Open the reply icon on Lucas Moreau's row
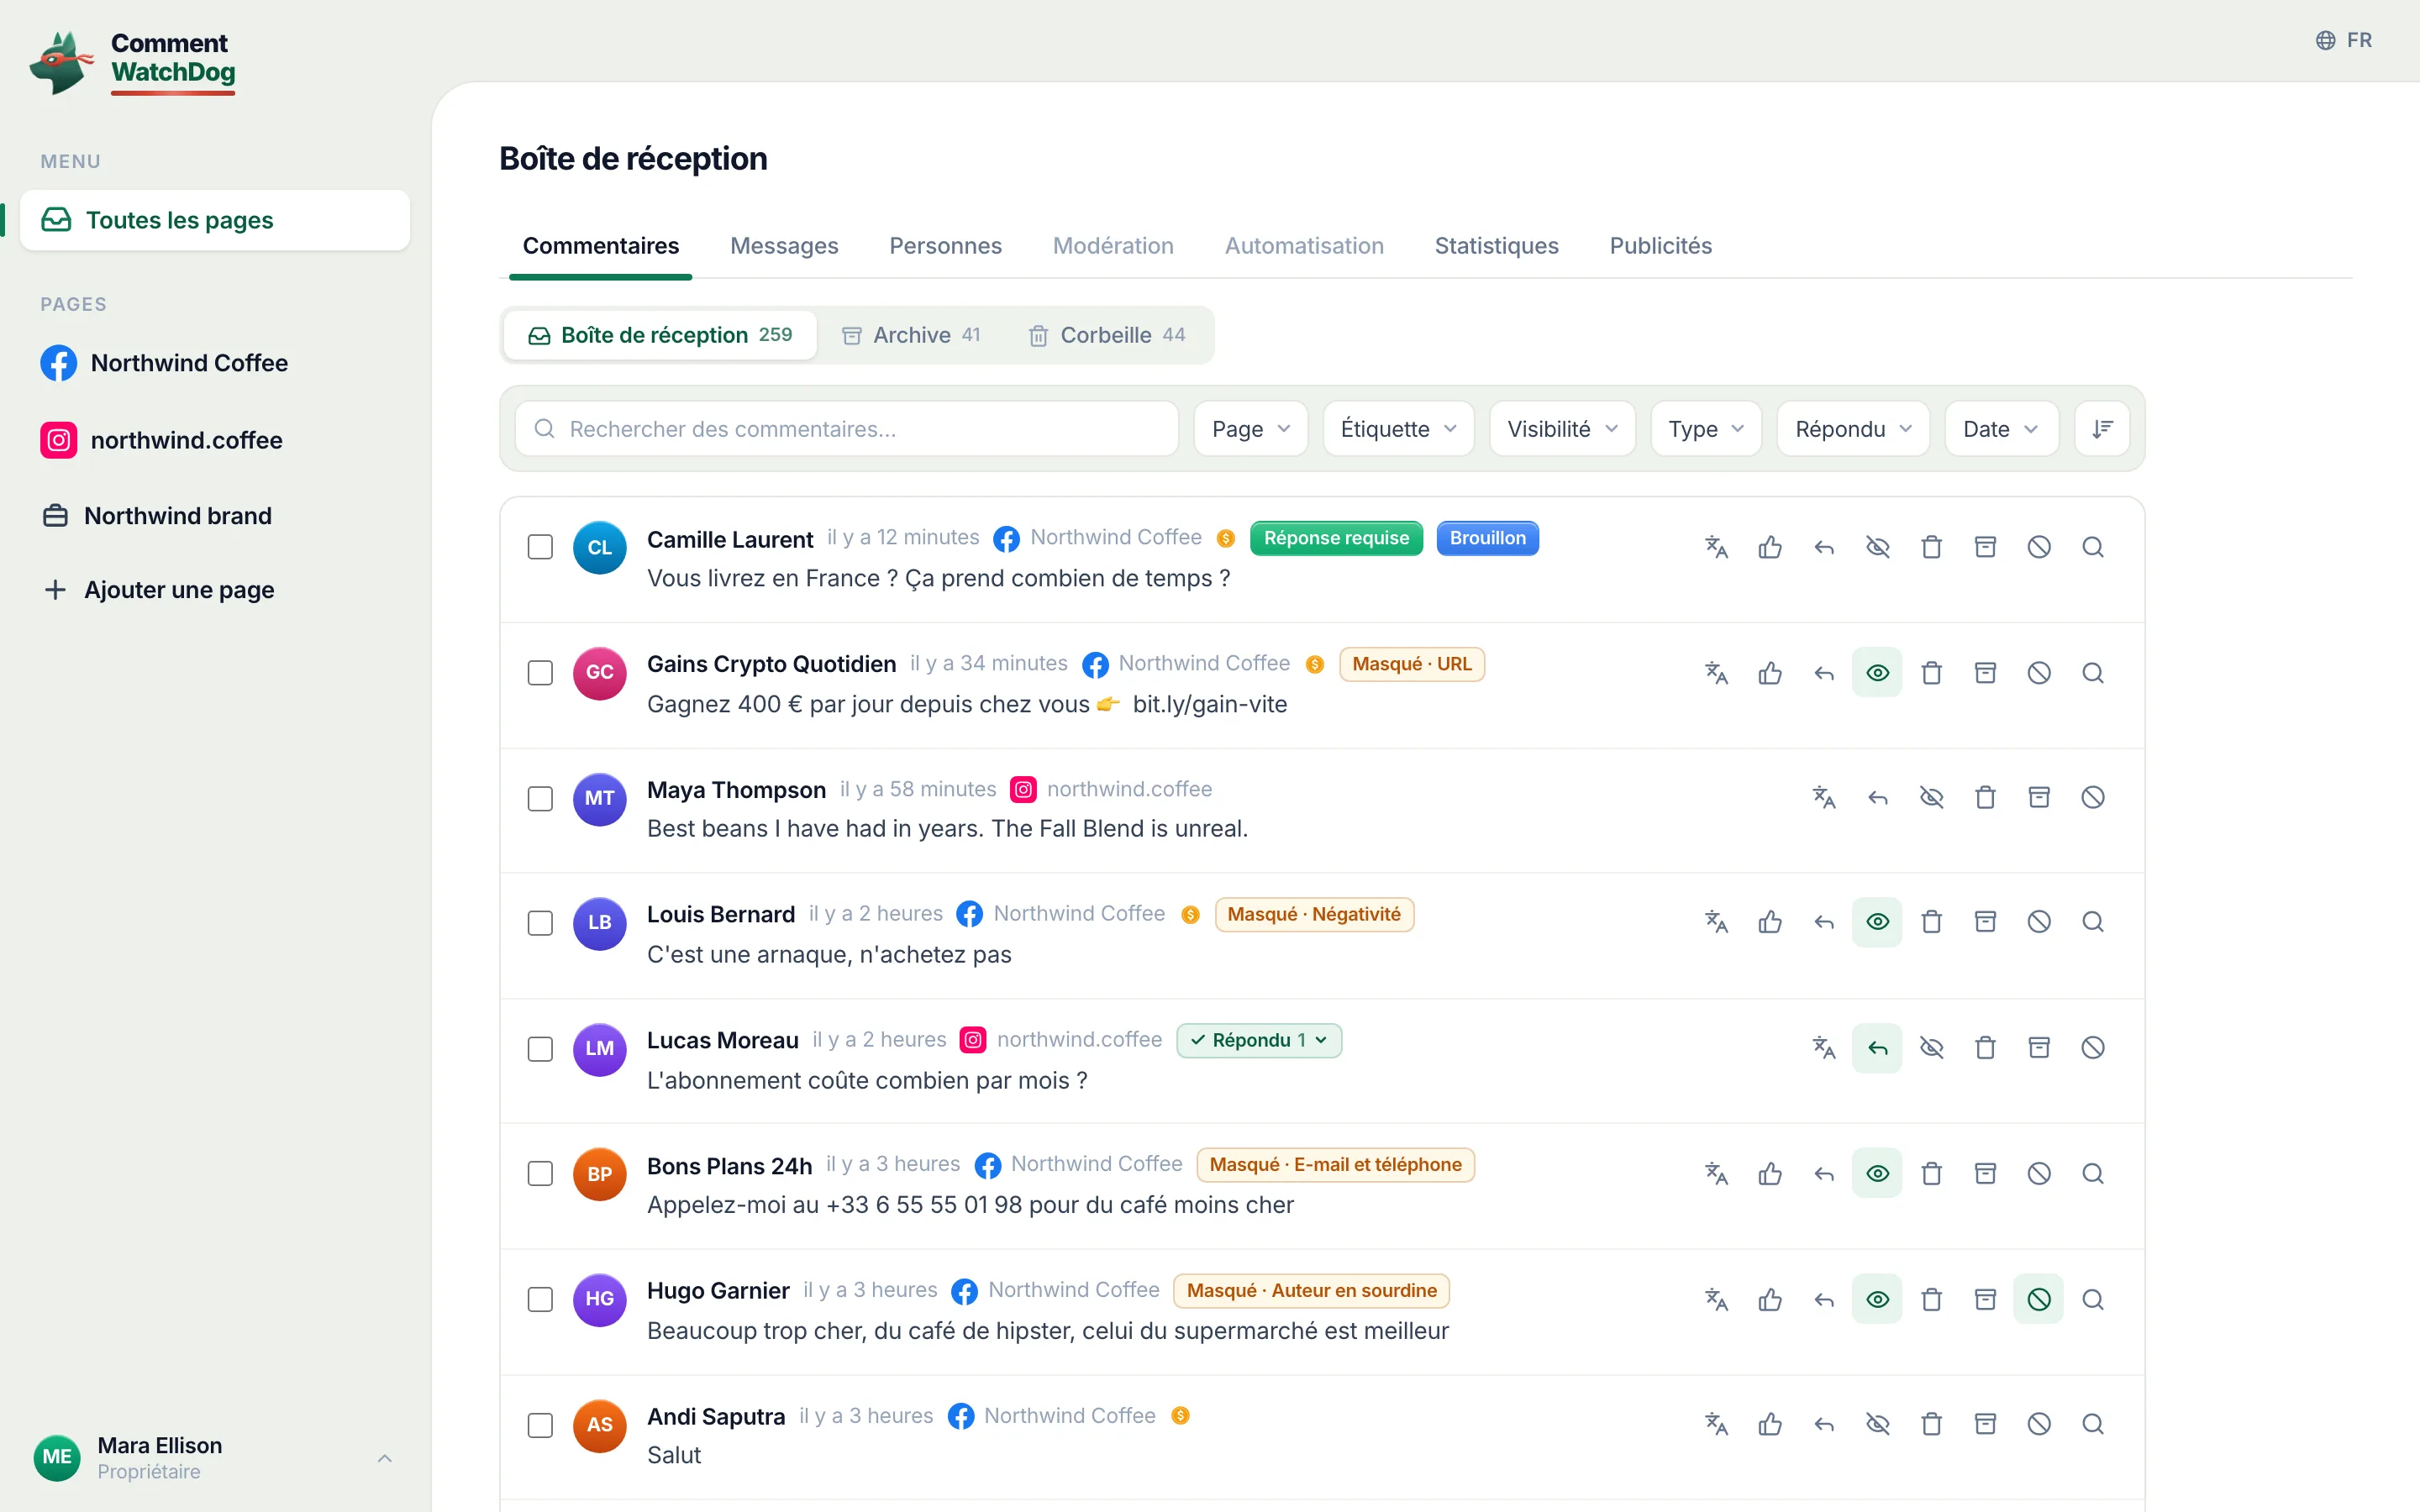2420x1512 pixels. (x=1877, y=1048)
